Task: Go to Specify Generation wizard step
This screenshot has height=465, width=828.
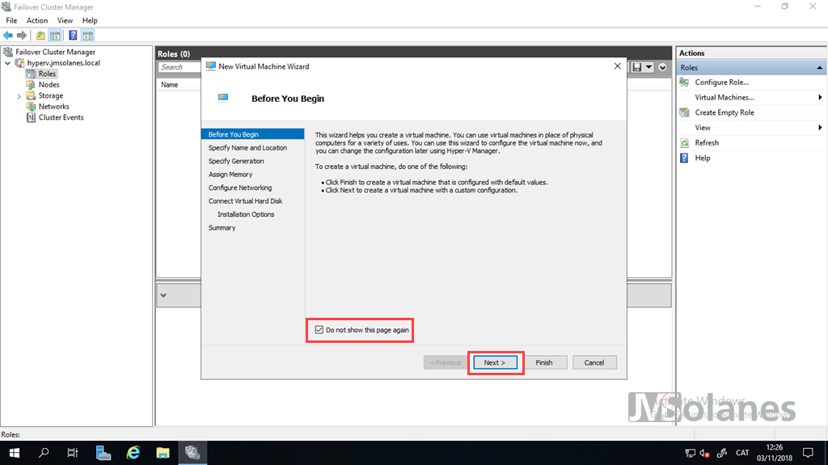Action: click(x=236, y=161)
